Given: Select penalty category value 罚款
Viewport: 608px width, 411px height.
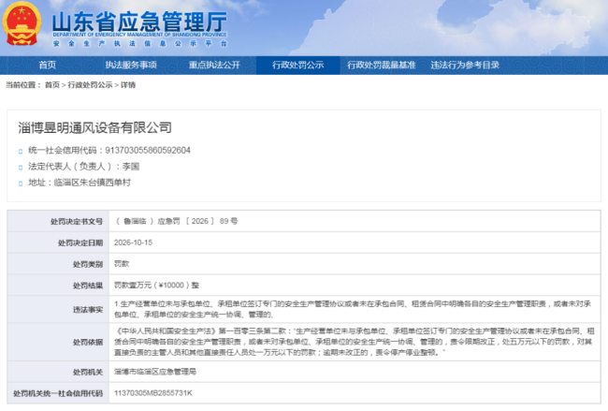Looking at the screenshot, I should (122, 264).
